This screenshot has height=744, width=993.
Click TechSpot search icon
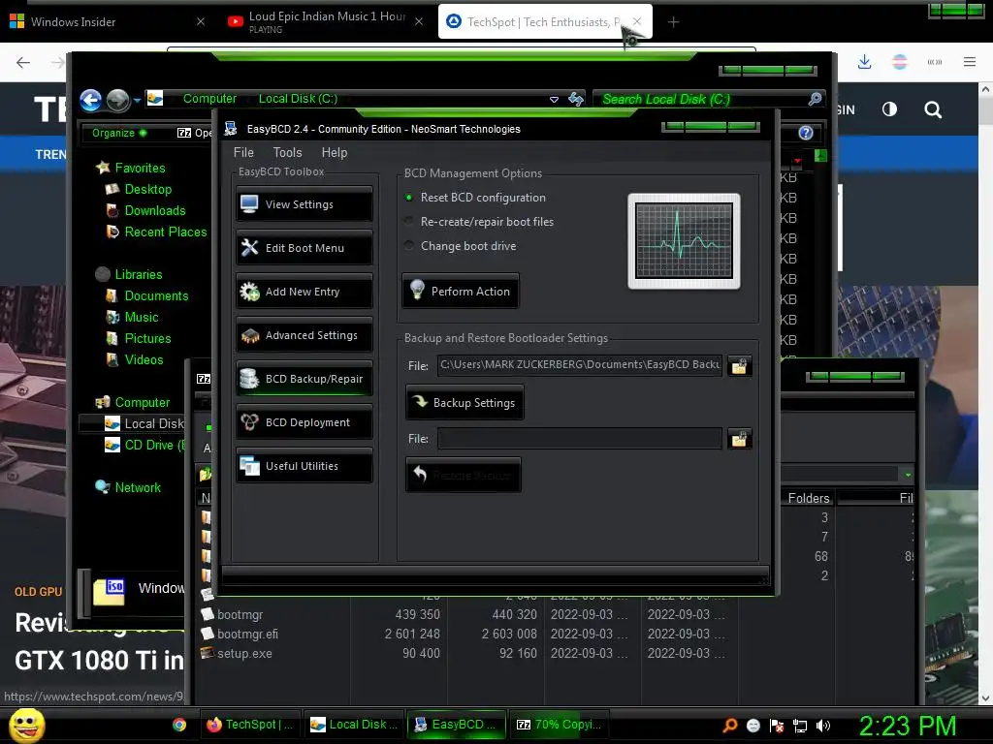click(933, 110)
